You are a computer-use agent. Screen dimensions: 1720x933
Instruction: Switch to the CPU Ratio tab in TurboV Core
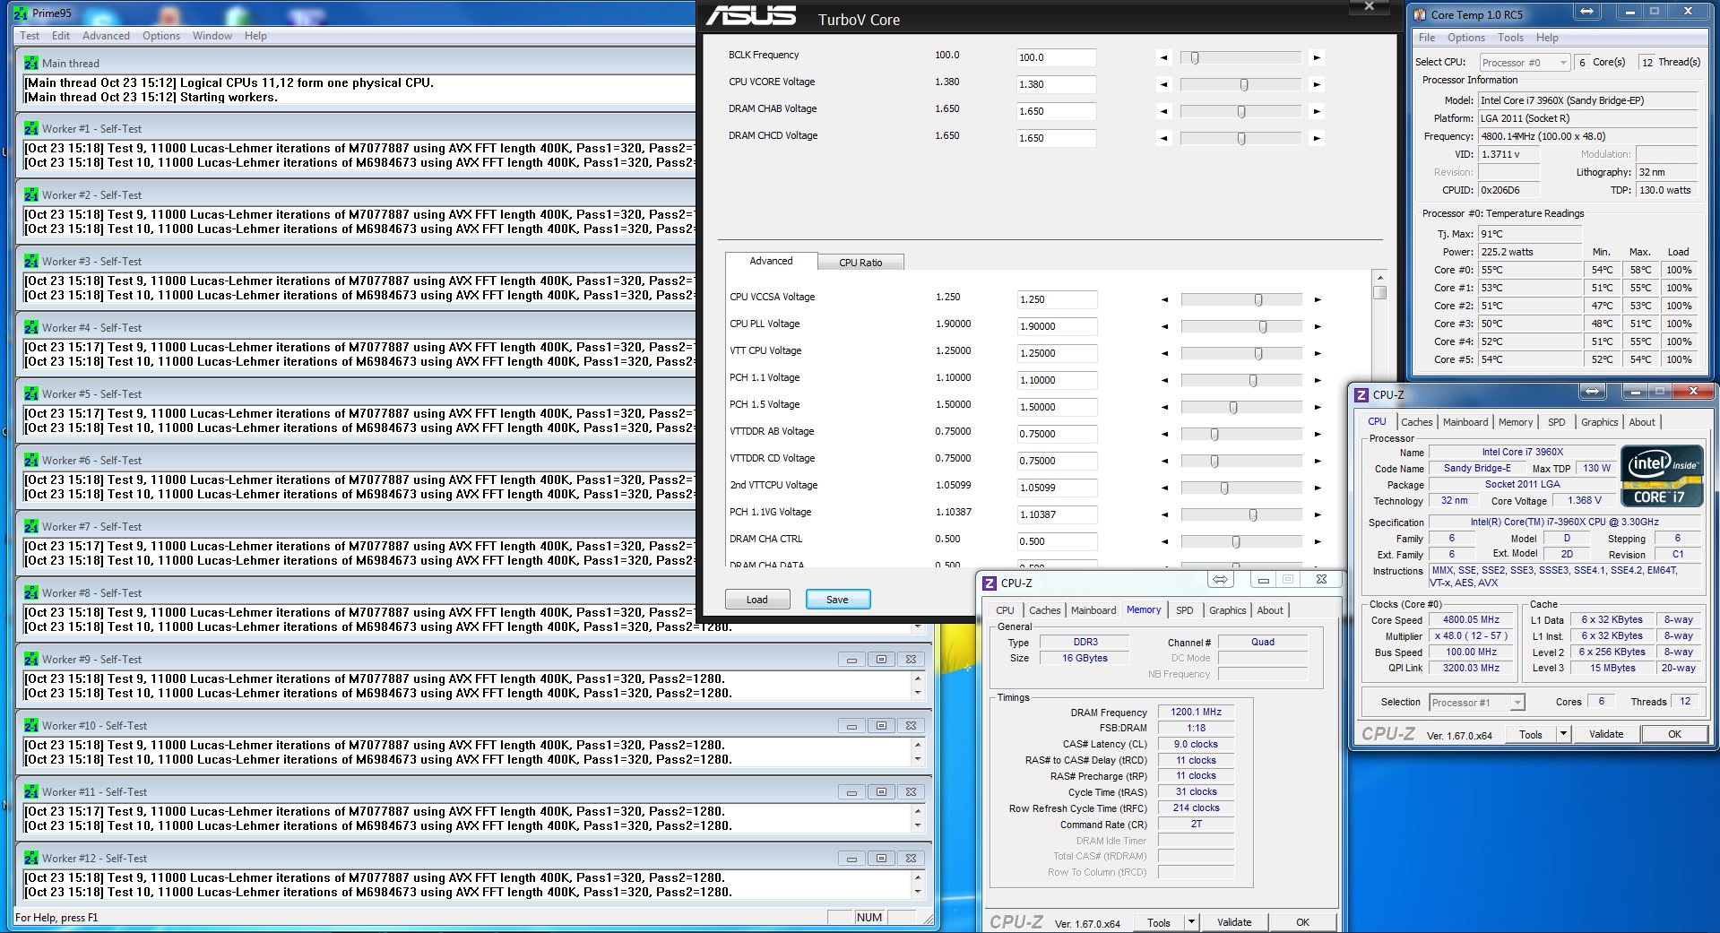(860, 263)
